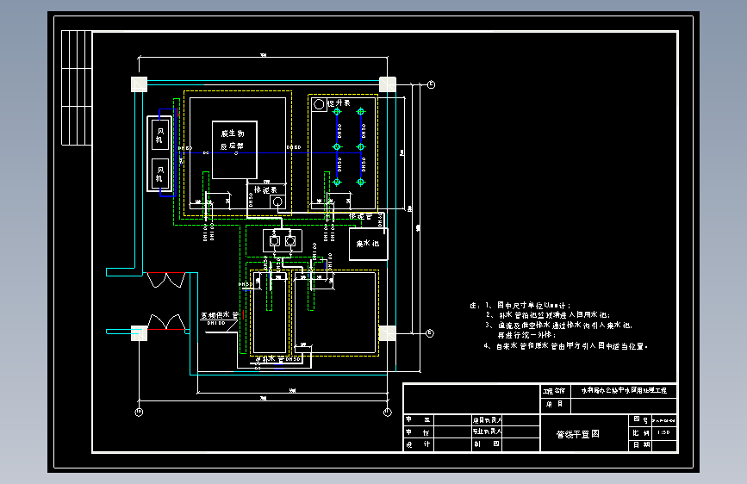The width and height of the screenshot is (747, 484).
Task: Select the "比例" title block cell
Action: pos(641,432)
